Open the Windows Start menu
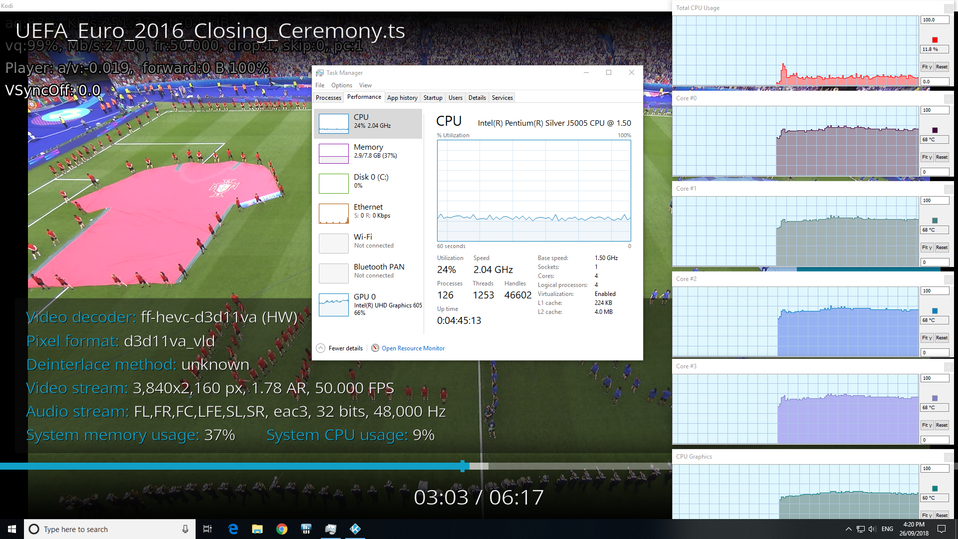The width and height of the screenshot is (958, 539). [x=12, y=529]
